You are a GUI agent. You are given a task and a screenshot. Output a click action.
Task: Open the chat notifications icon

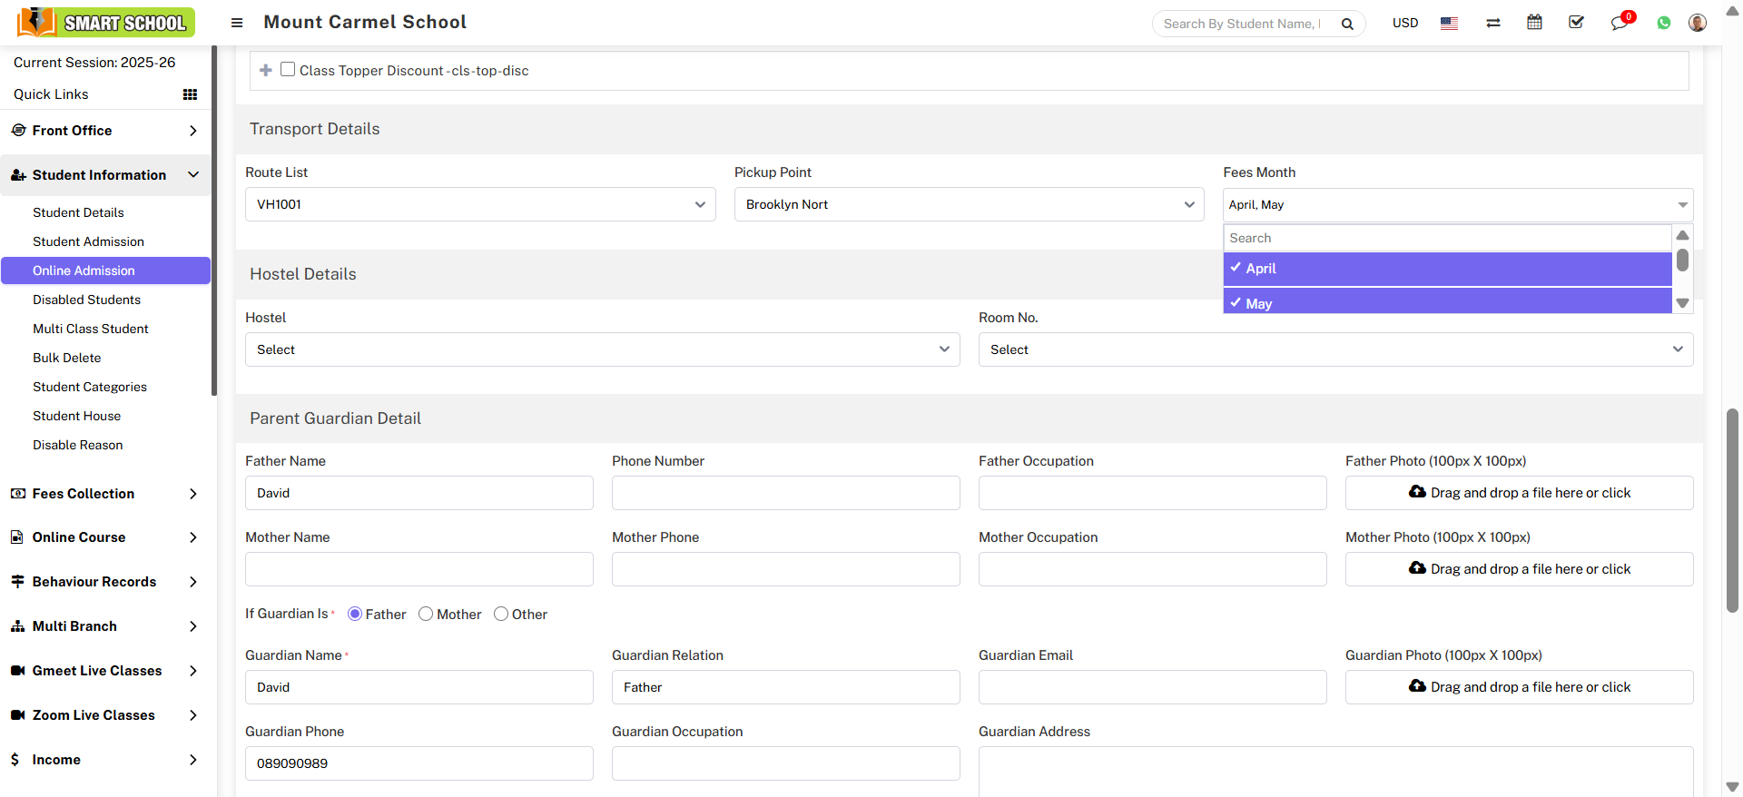pos(1620,23)
